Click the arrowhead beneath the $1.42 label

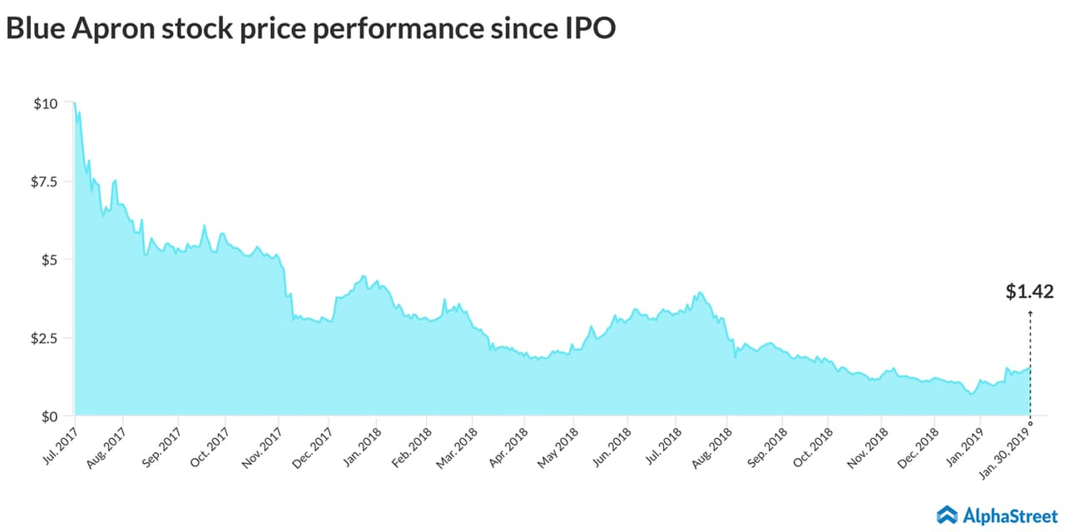(1030, 312)
